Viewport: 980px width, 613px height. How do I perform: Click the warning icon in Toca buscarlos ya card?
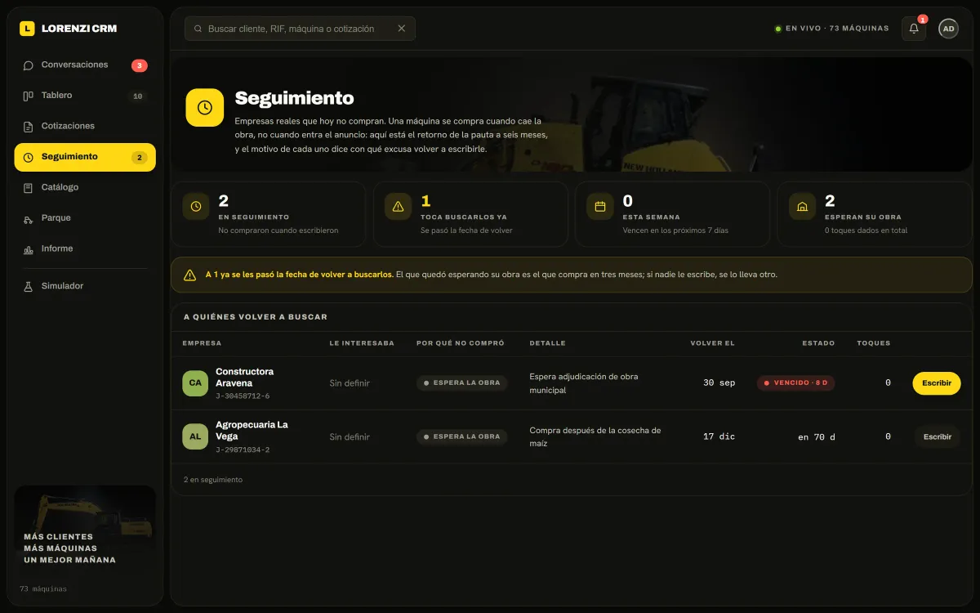(x=398, y=207)
